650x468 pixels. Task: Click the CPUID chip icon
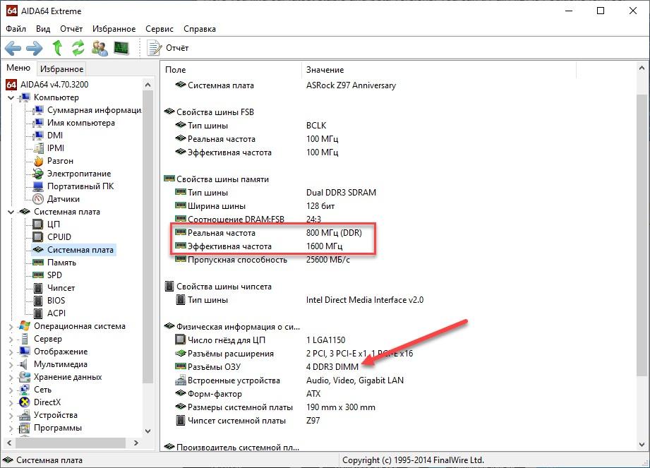coord(38,237)
